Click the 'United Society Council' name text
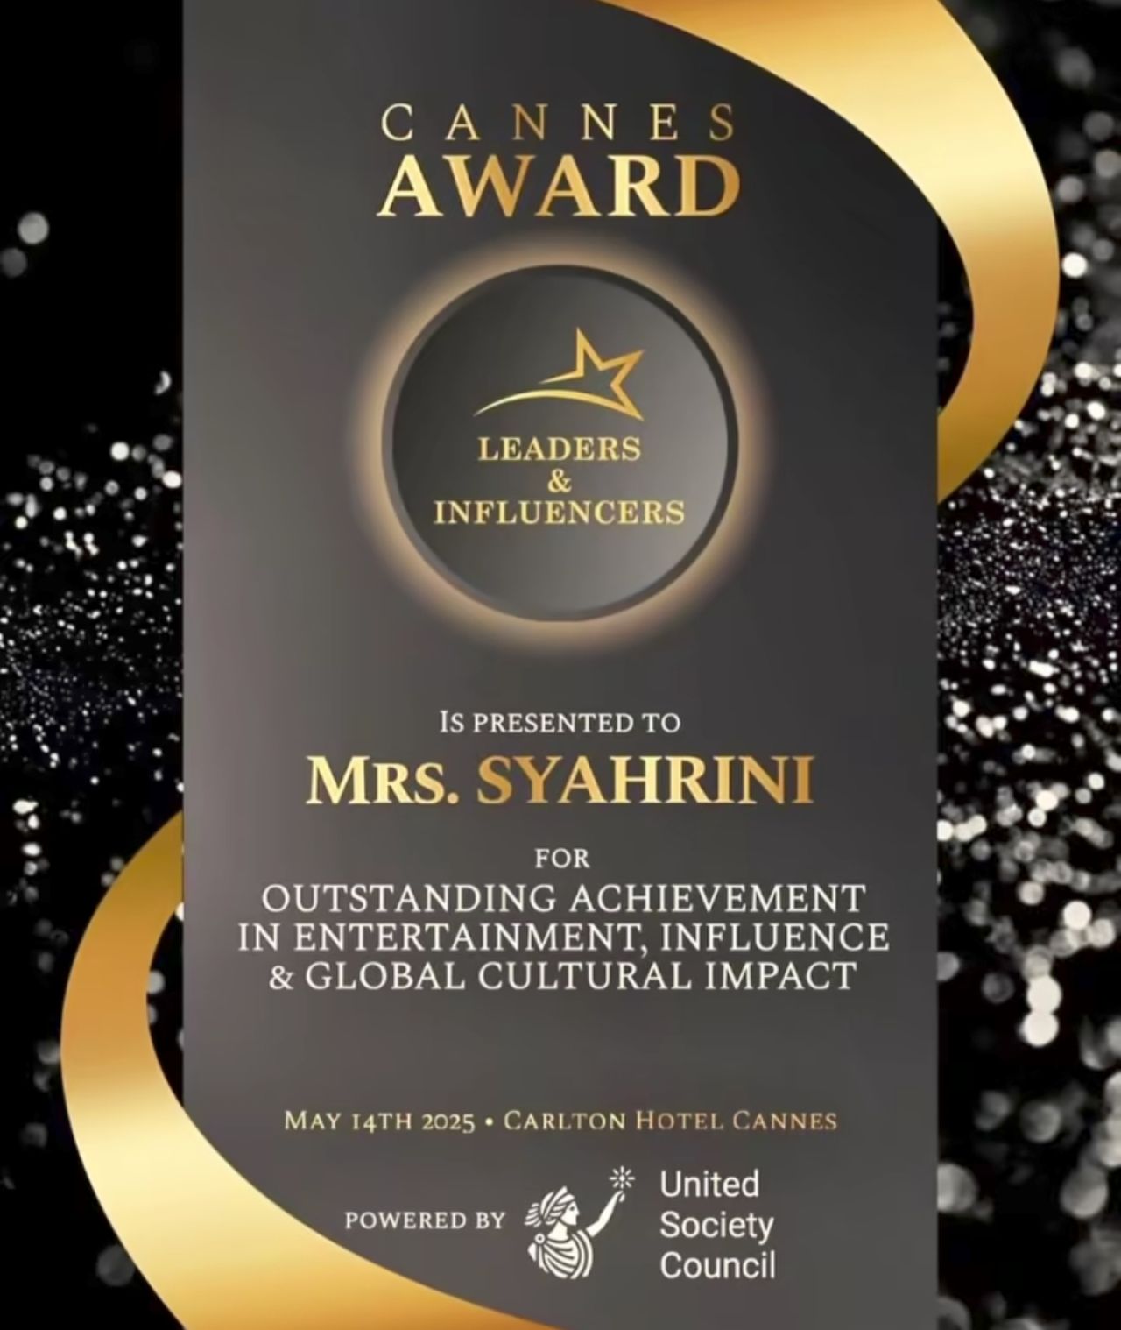This screenshot has height=1330, width=1121. point(717,1225)
